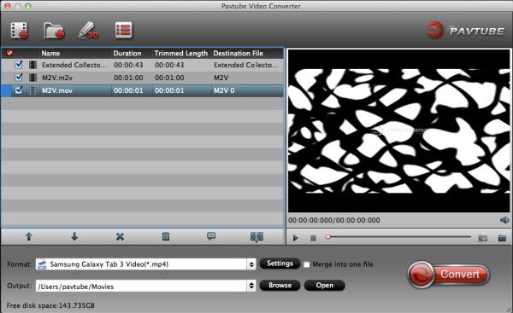Click the speech bubble subtitle icon
513x313 pixels.
coord(211,236)
